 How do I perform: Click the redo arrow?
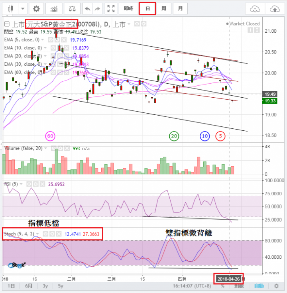click(97, 9)
